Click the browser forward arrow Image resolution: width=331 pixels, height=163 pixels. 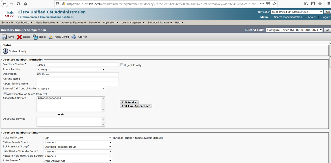point(11,4)
